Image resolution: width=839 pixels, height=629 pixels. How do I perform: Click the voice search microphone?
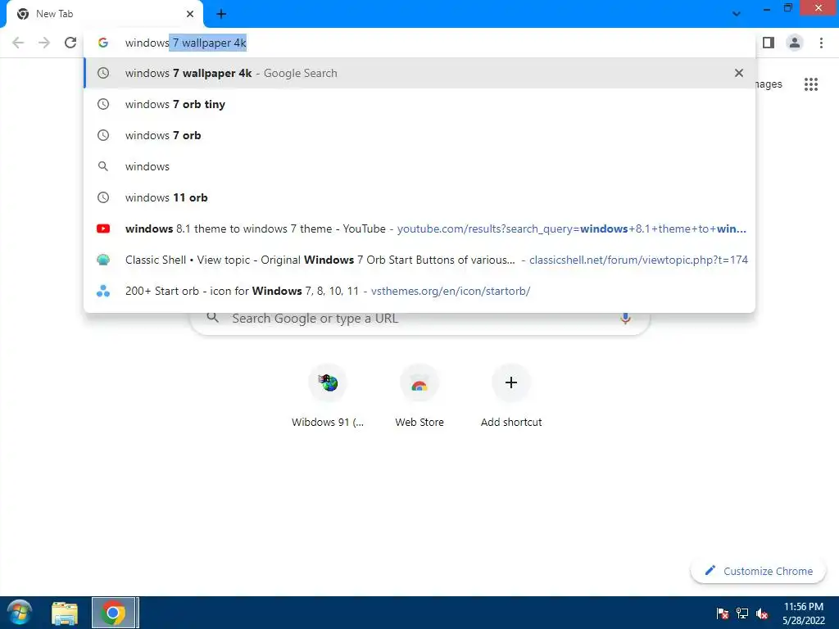coord(625,319)
